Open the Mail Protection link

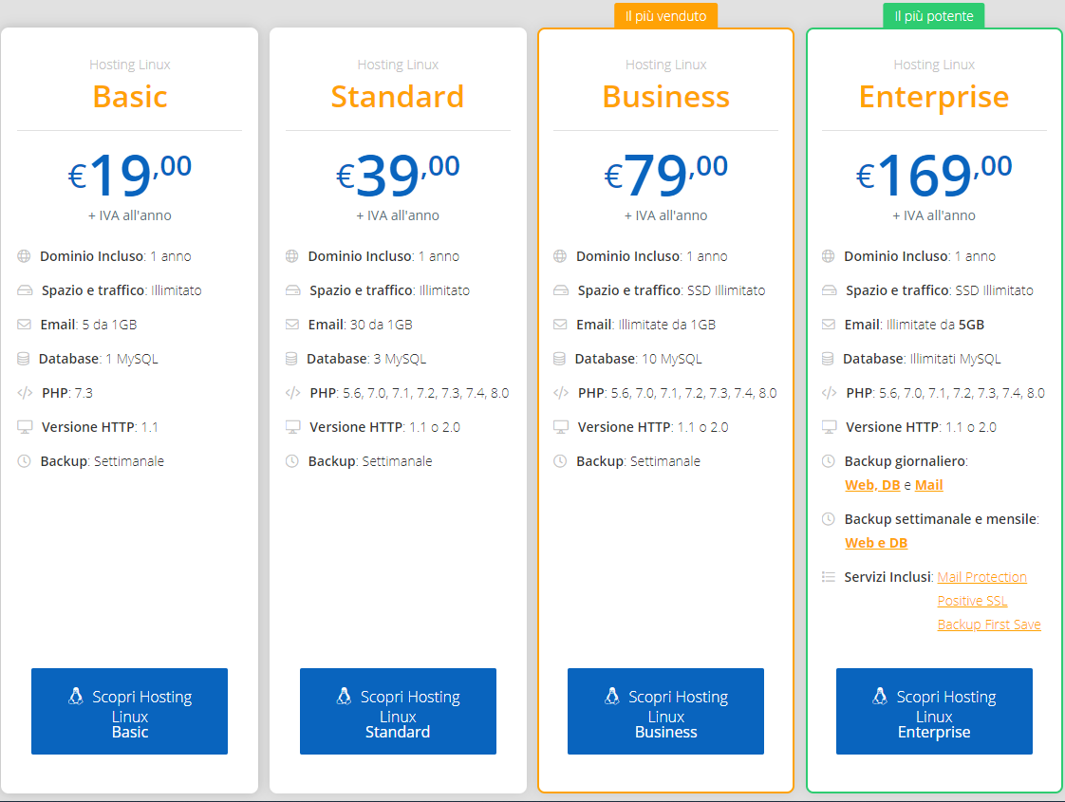coord(981,577)
